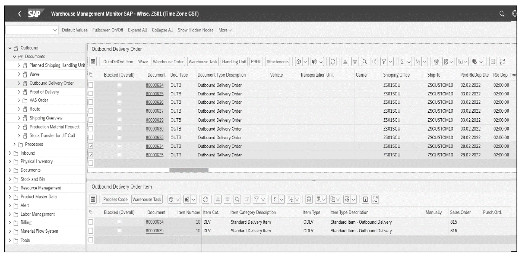Tick the checkbox for row 80000626

91,102
